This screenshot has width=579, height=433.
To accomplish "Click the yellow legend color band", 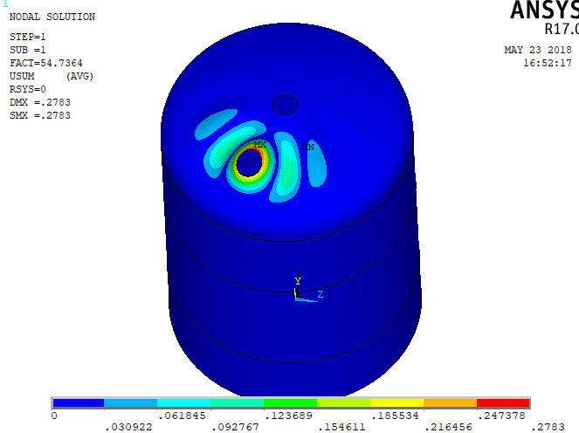I will tap(396, 402).
